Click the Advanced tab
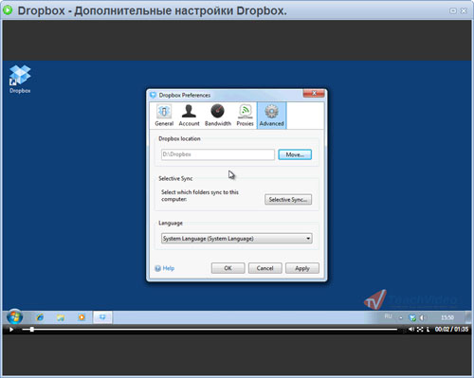Screen dimensions: 474x378 click(x=271, y=116)
